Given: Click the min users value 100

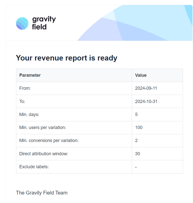Looking at the screenshot, I should click(x=139, y=127).
